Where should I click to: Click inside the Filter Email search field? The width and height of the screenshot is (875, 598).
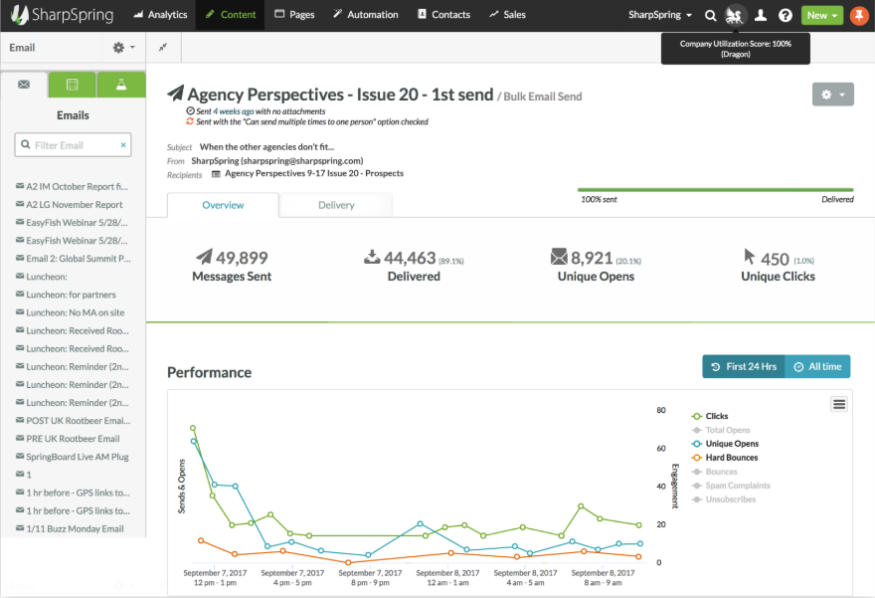[73, 144]
